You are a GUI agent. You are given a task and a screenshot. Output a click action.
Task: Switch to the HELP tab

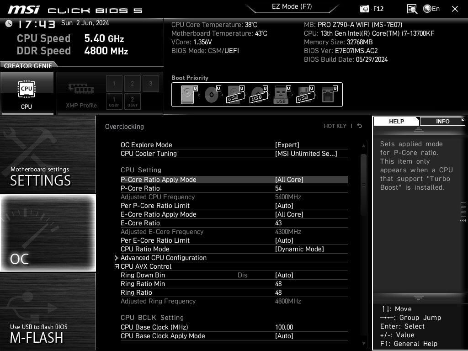pos(396,121)
